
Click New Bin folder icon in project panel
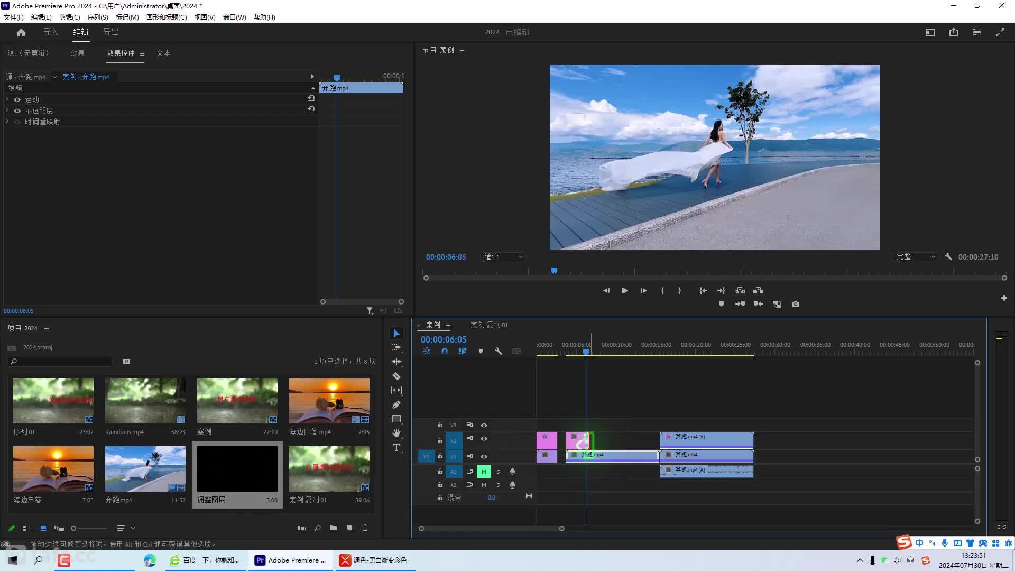point(333,528)
